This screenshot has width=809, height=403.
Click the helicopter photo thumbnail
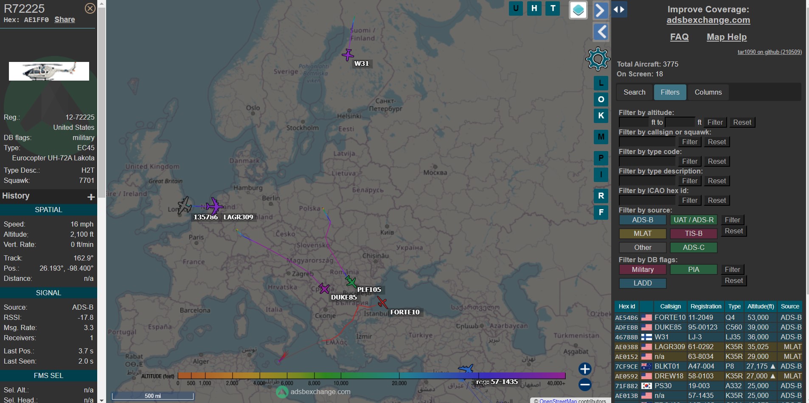pos(49,71)
